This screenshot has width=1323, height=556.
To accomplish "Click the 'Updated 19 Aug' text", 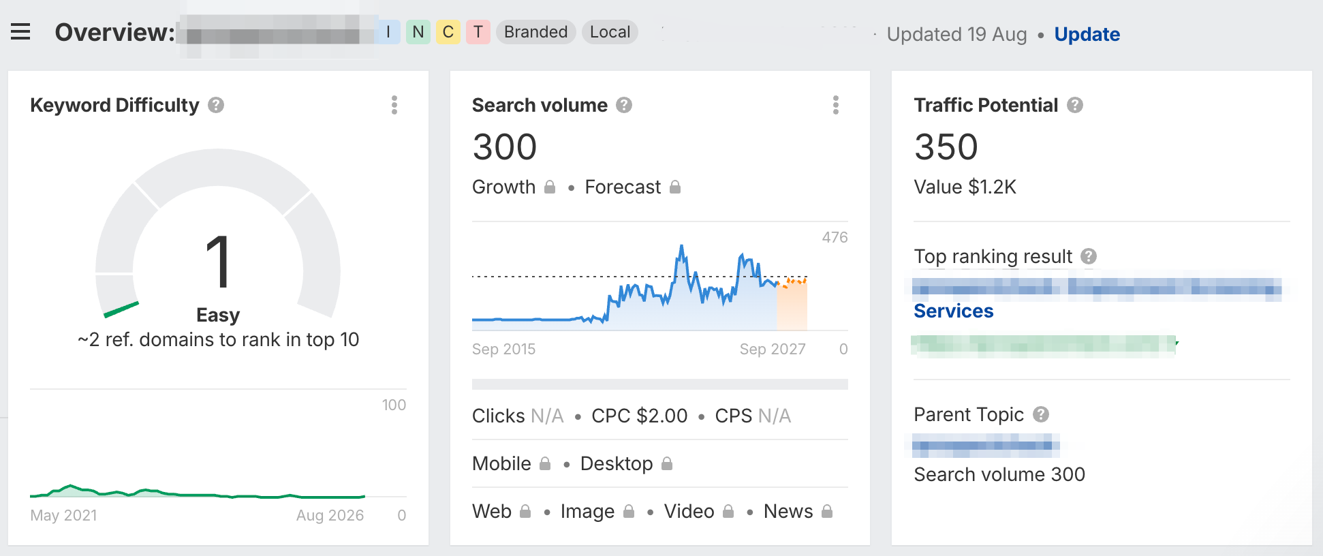I will pos(957,34).
